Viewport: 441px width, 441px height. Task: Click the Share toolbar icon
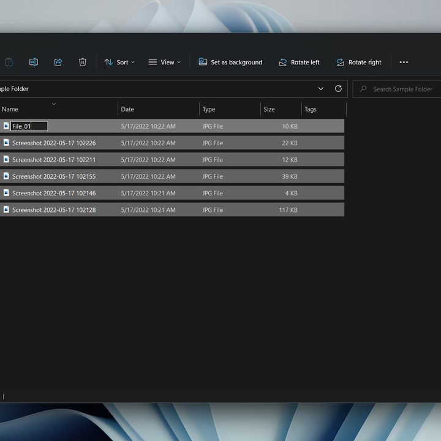click(x=58, y=62)
